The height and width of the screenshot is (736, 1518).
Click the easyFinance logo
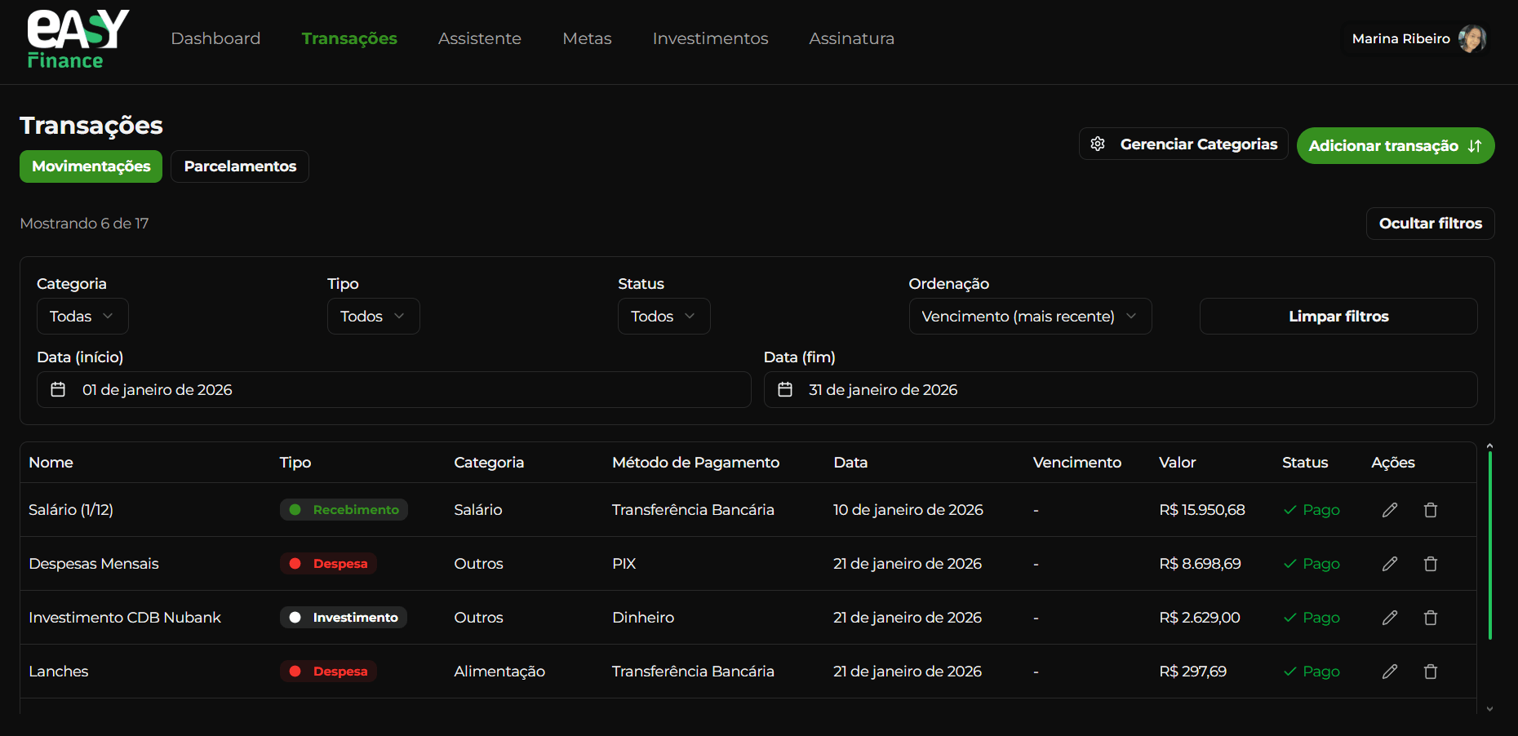[x=77, y=38]
